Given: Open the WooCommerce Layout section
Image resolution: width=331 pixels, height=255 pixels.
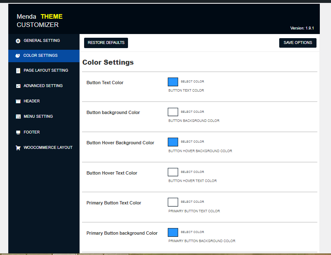Looking at the screenshot, I should 48,148.
